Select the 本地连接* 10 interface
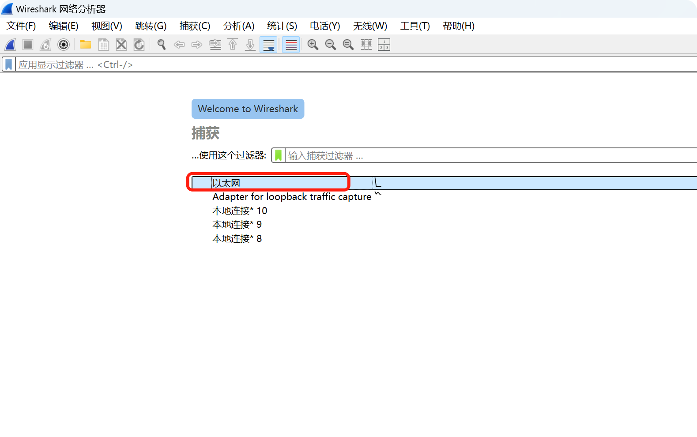 click(x=240, y=211)
